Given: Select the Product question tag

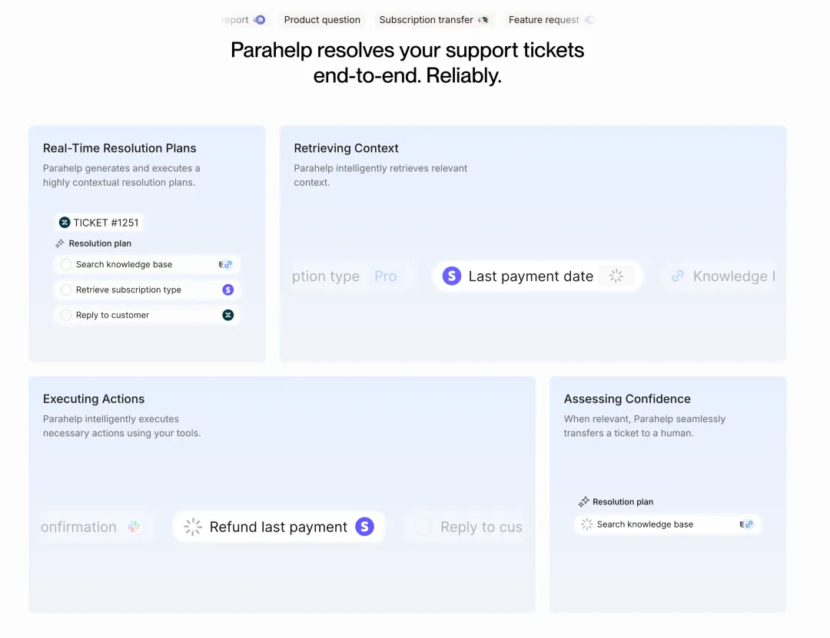Looking at the screenshot, I should click(x=322, y=20).
